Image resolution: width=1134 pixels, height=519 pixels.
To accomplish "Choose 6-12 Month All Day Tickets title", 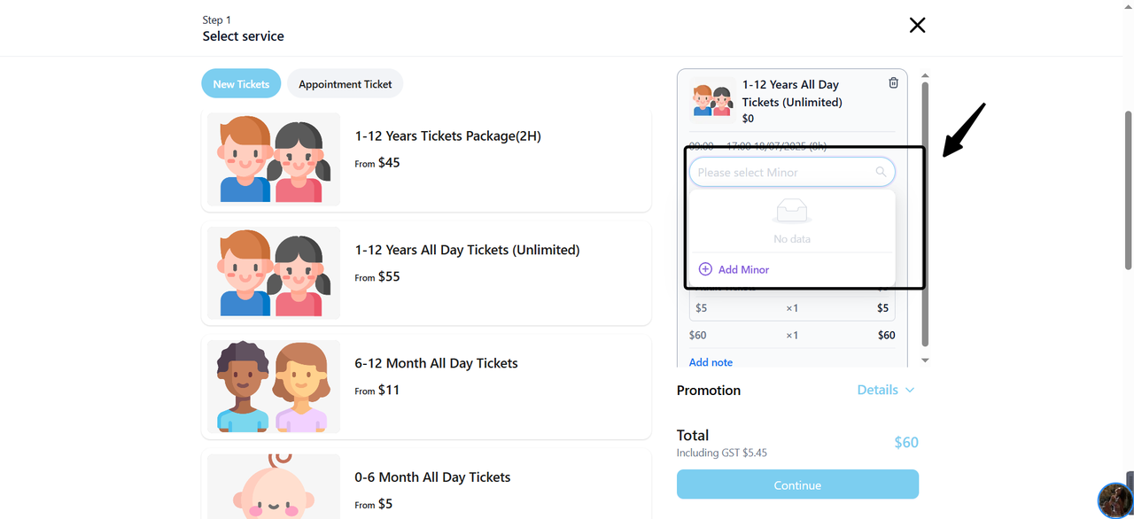I will [x=436, y=363].
